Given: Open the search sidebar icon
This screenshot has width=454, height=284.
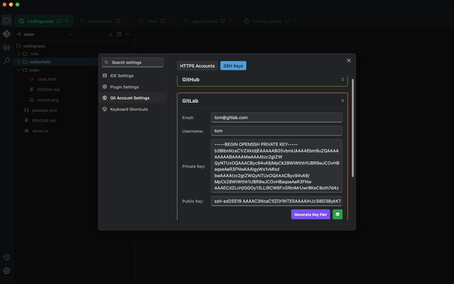Looking at the screenshot, I should click(x=6, y=61).
